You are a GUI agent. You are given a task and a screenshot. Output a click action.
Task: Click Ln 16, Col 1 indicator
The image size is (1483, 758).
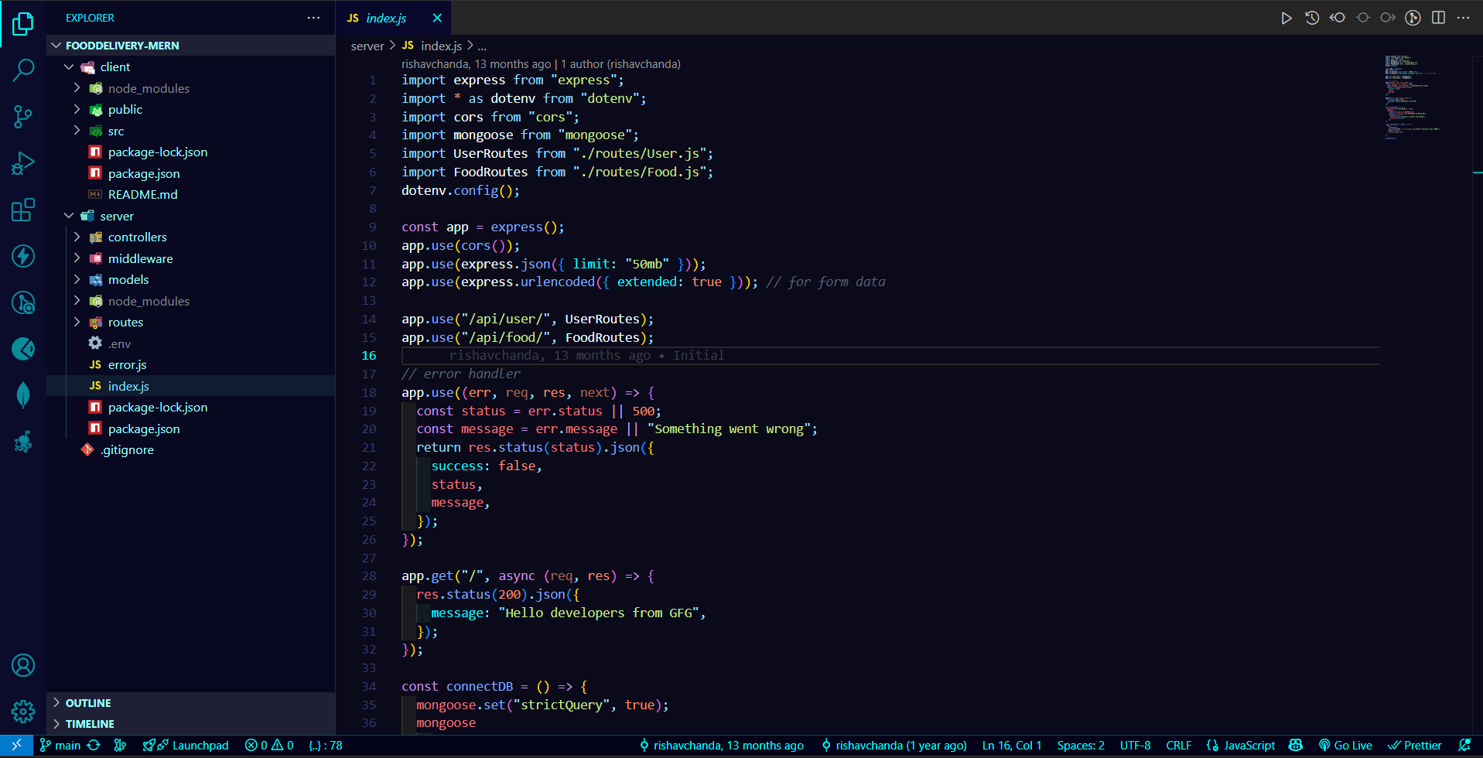(x=1012, y=746)
